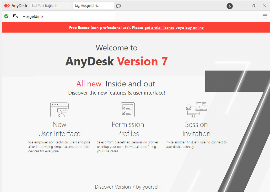Open a new session tab with monitor icon
Viewport: 270px width, 192px height.
tap(118, 6)
